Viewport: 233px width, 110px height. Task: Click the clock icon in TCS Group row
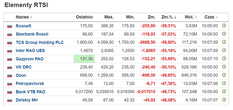[224, 42]
